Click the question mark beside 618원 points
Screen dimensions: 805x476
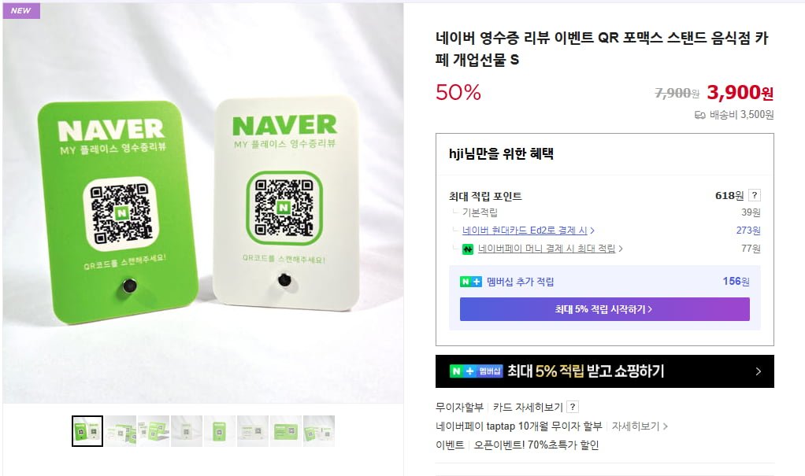754,195
